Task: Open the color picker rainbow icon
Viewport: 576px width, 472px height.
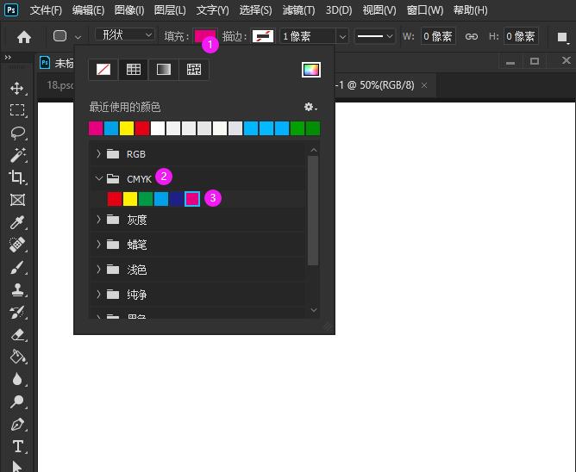Action: (310, 70)
